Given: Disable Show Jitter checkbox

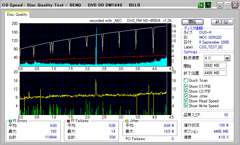Looking at the screenshot, I should click(x=186, y=96).
